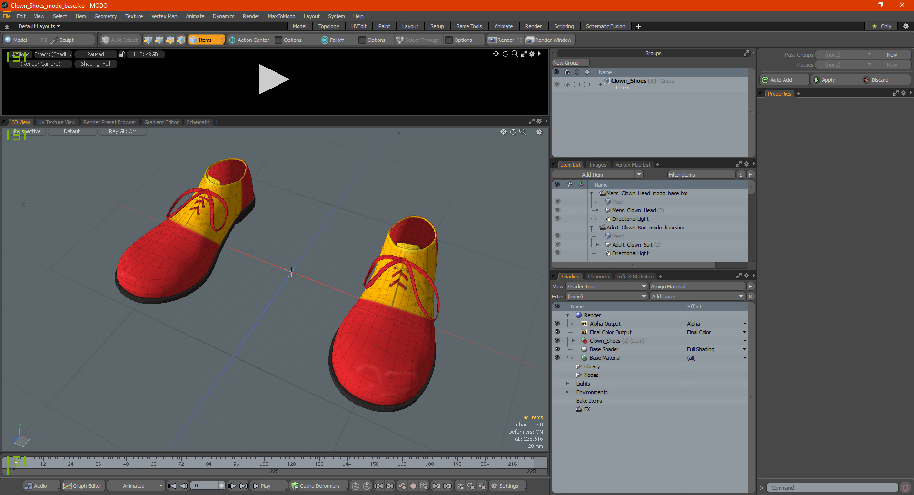Switch to the UV Texture View tab
Image resolution: width=914 pixels, height=495 pixels.
coord(57,122)
